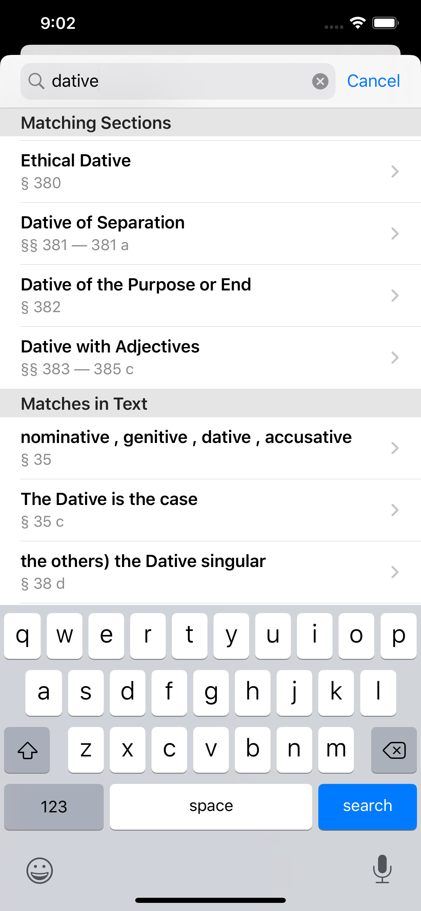421x911 pixels.
Task: Toggle the keyboard shift key
Action: 27,750
